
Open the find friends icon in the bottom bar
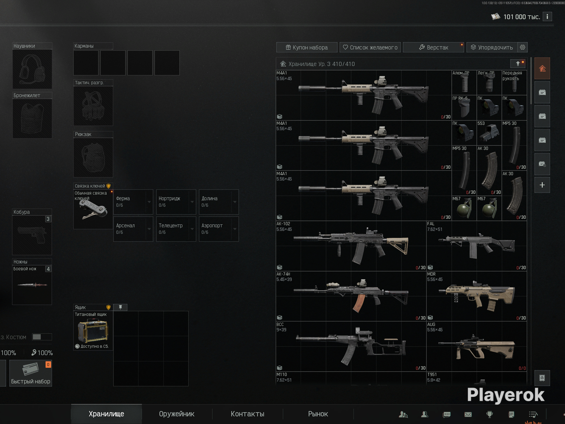click(404, 414)
